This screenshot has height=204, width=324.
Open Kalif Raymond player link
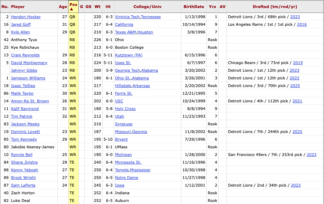25,109
